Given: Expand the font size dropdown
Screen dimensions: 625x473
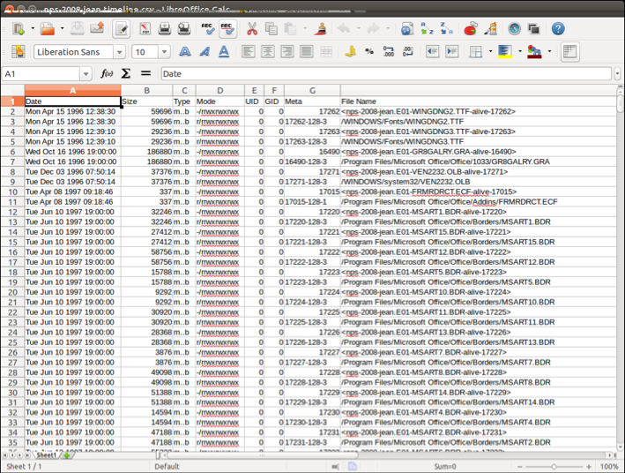Looking at the screenshot, I should pos(164,52).
